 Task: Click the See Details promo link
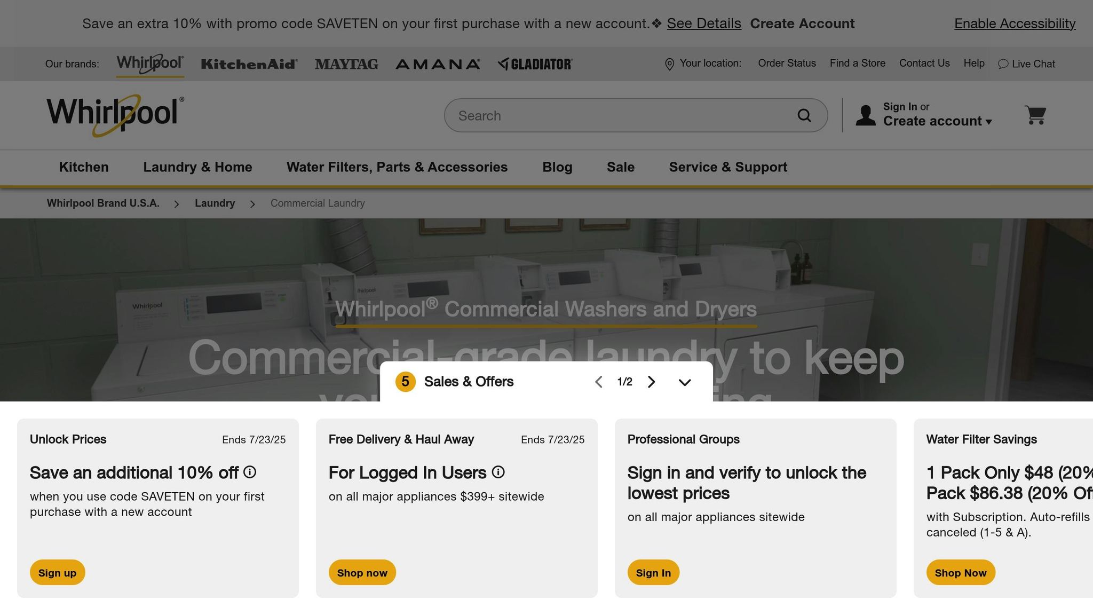click(x=704, y=23)
